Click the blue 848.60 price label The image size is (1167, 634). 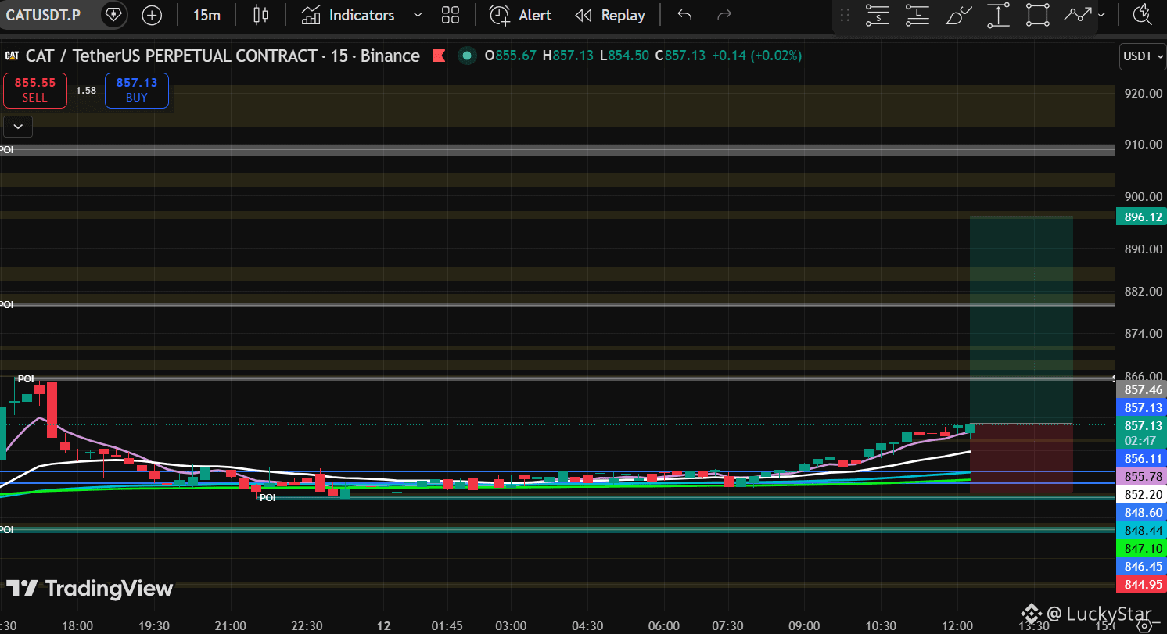1143,512
